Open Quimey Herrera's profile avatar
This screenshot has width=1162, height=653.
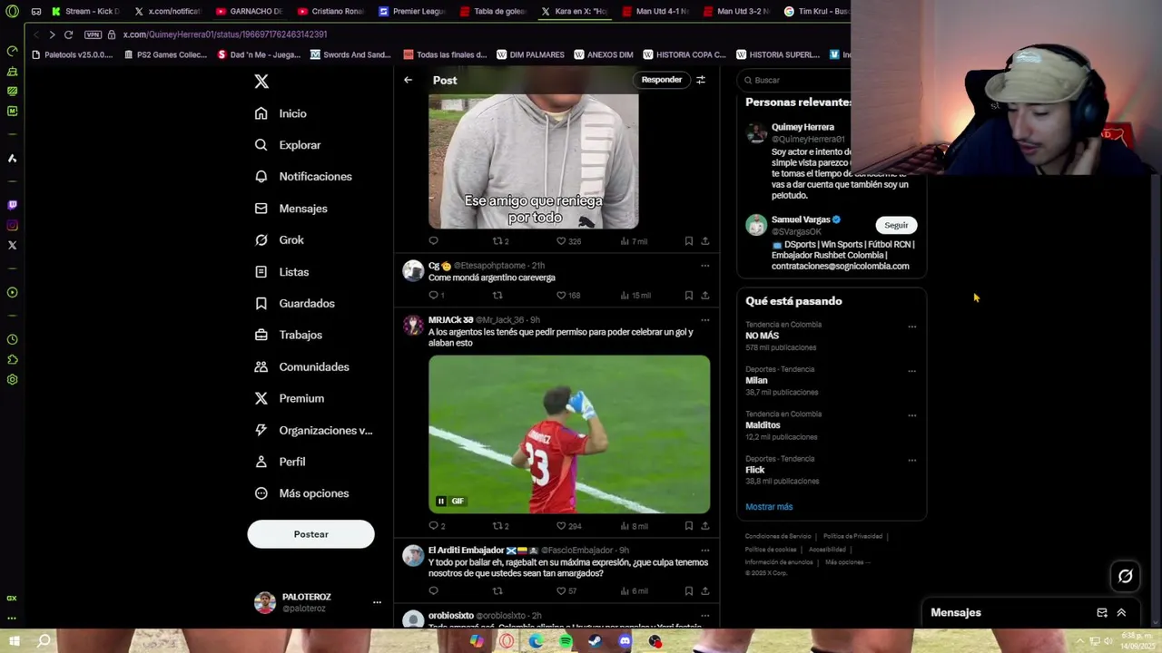point(756,134)
